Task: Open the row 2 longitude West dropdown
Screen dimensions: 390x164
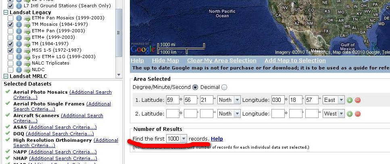Action: 342,114
